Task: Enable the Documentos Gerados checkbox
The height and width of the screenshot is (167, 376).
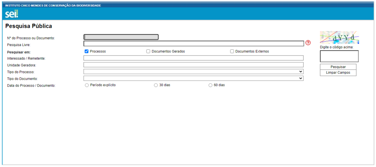Action: tap(148, 52)
